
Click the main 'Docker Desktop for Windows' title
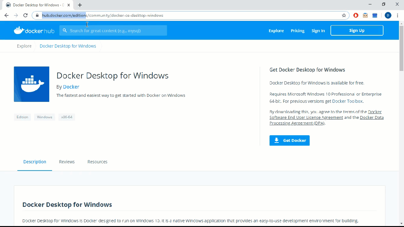(112, 75)
